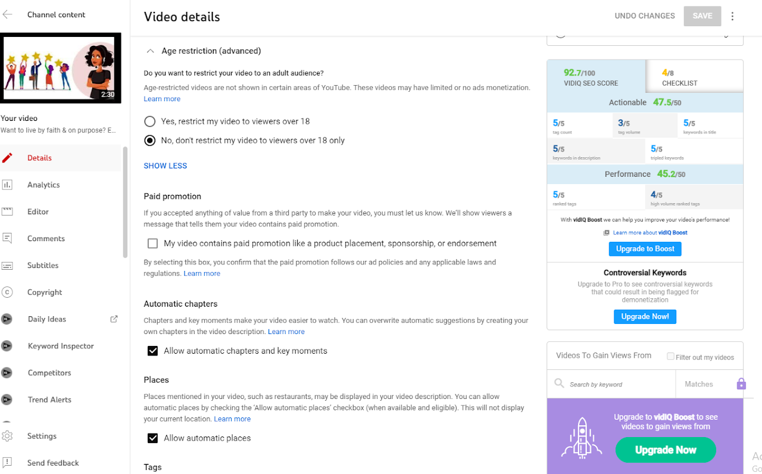Select 'Yes, restrict my video to viewers over 18'
The width and height of the screenshot is (762, 474).
[150, 121]
